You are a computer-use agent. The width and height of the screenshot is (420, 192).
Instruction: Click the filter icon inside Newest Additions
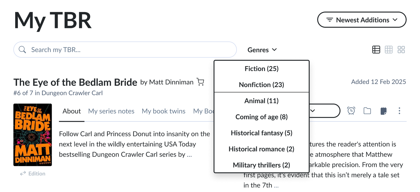[330, 20]
